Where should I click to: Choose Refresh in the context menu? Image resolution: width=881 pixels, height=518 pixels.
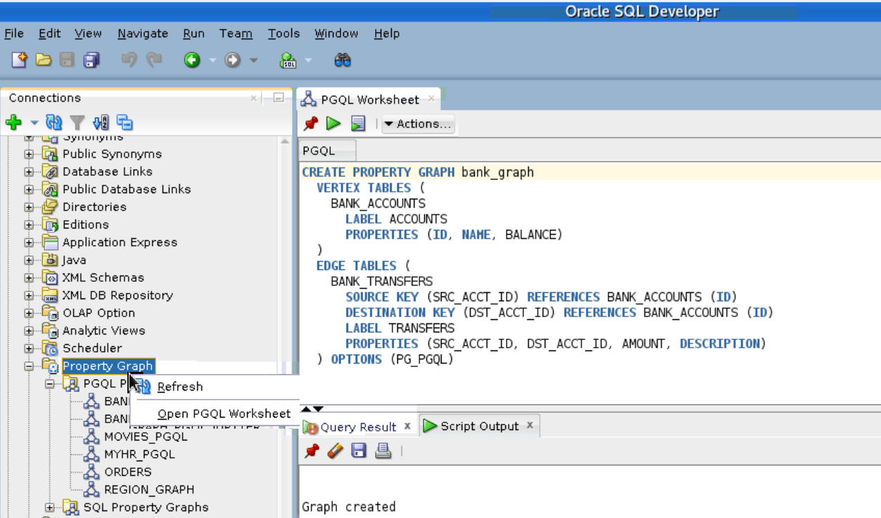[180, 387]
